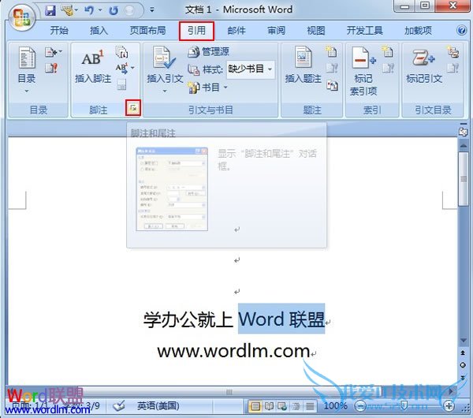Image resolution: width=473 pixels, height=418 pixels.
Task: Switch to 审阅 (Review) tab
Action: 276,31
